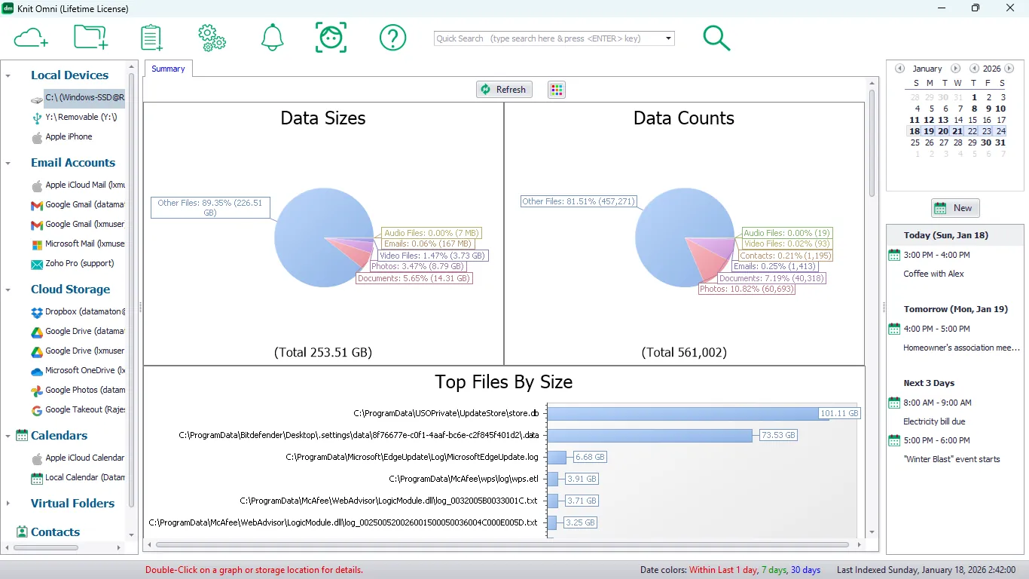Open the add folder tool
1029x579 pixels.
(x=90, y=36)
